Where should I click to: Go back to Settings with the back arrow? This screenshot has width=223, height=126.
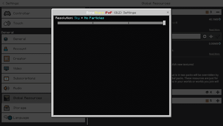3,3
